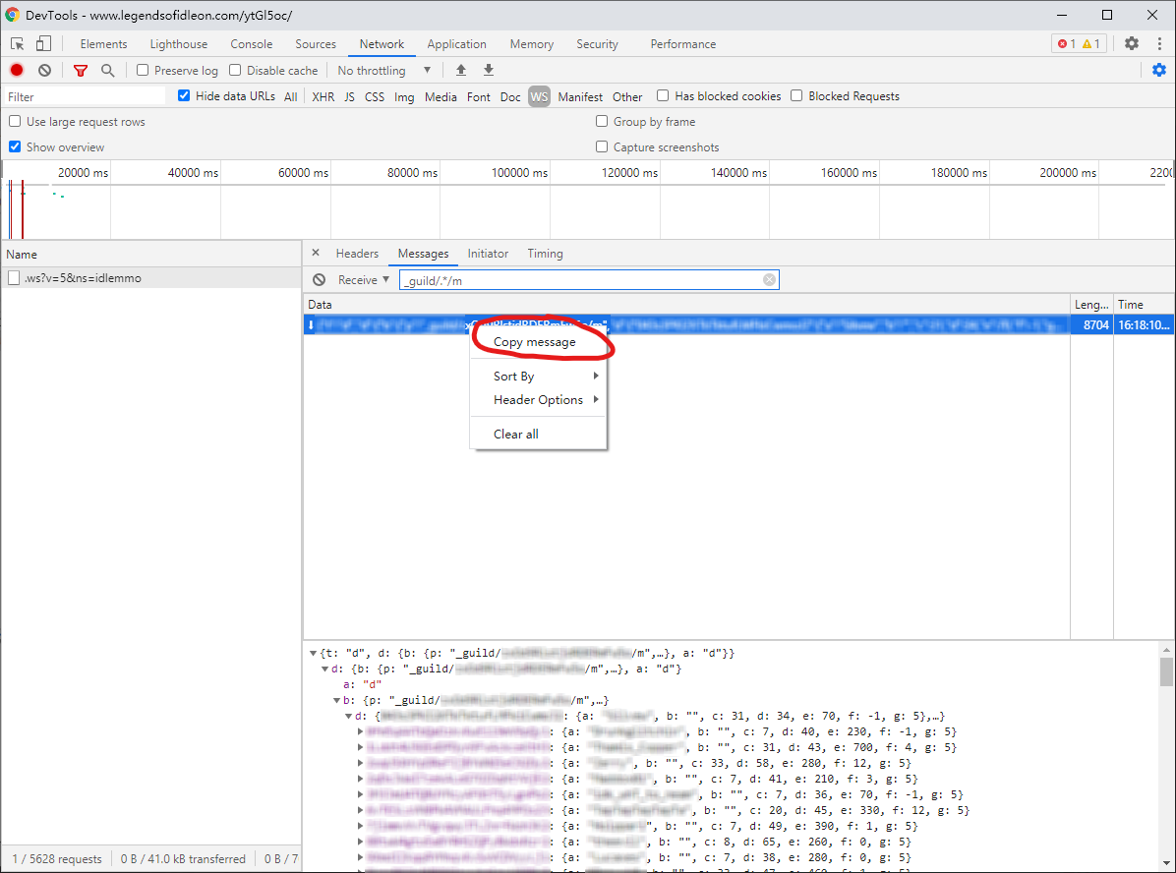Stop recording network log red button
This screenshot has width=1176, height=873.
click(x=17, y=70)
